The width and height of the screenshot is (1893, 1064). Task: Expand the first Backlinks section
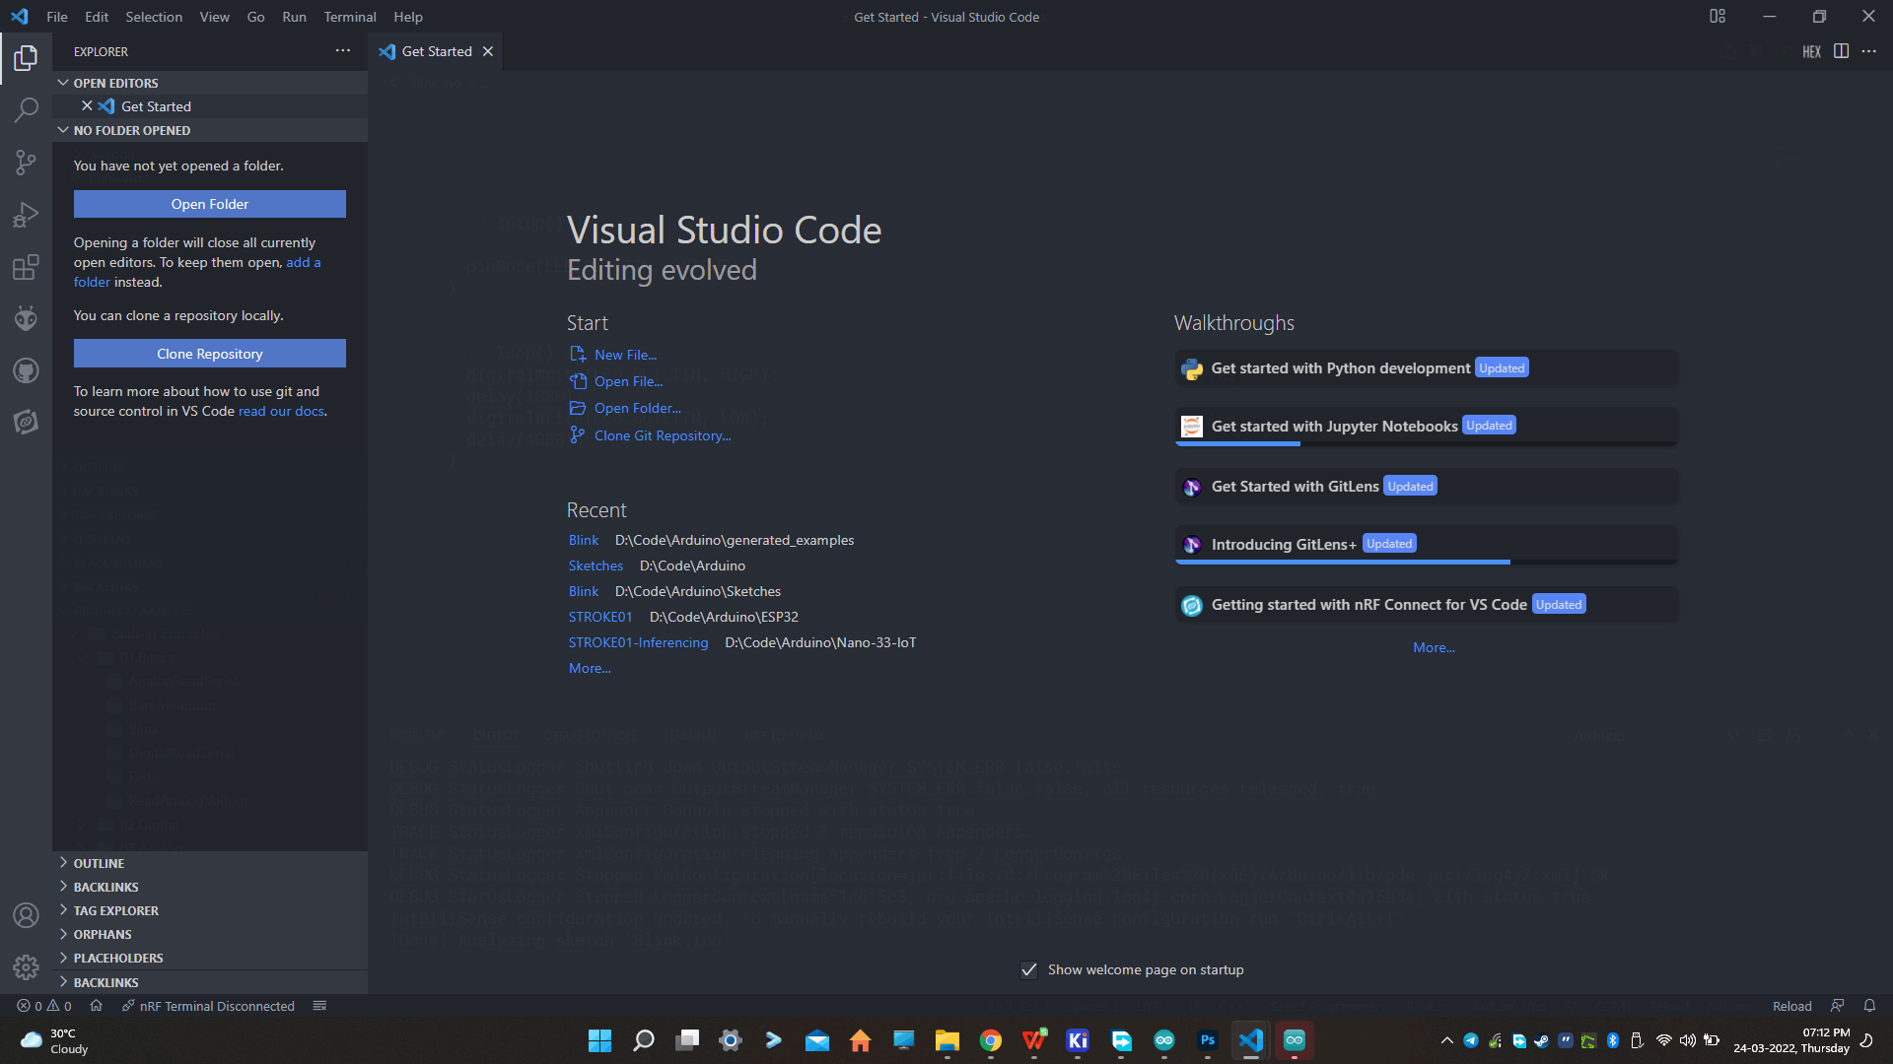(210, 887)
